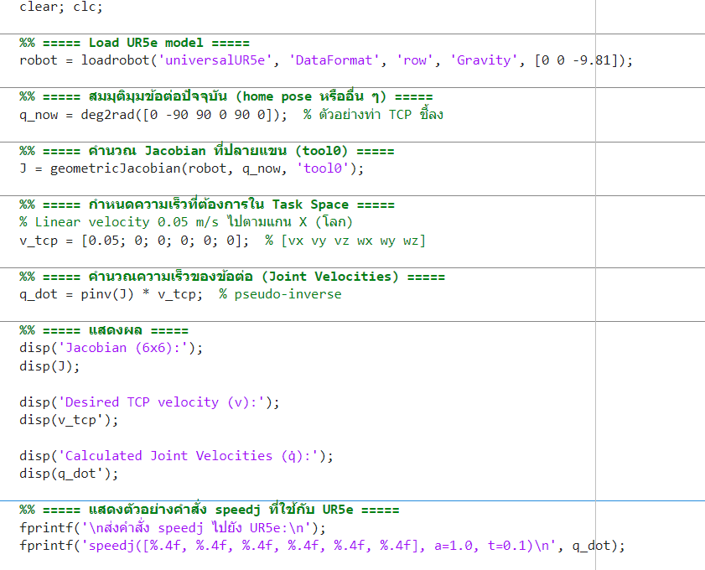This screenshot has width=705, height=570.
Task: Click the 'disp(q_dot');' line
Action: [x=69, y=474]
